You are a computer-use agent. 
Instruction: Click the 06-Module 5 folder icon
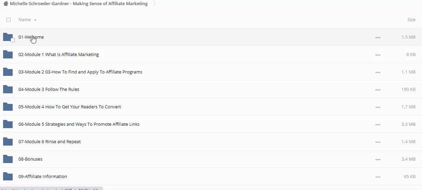click(x=8, y=124)
